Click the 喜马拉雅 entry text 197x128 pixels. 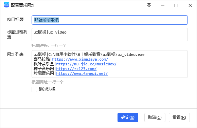pyautogui.click(x=42, y=59)
